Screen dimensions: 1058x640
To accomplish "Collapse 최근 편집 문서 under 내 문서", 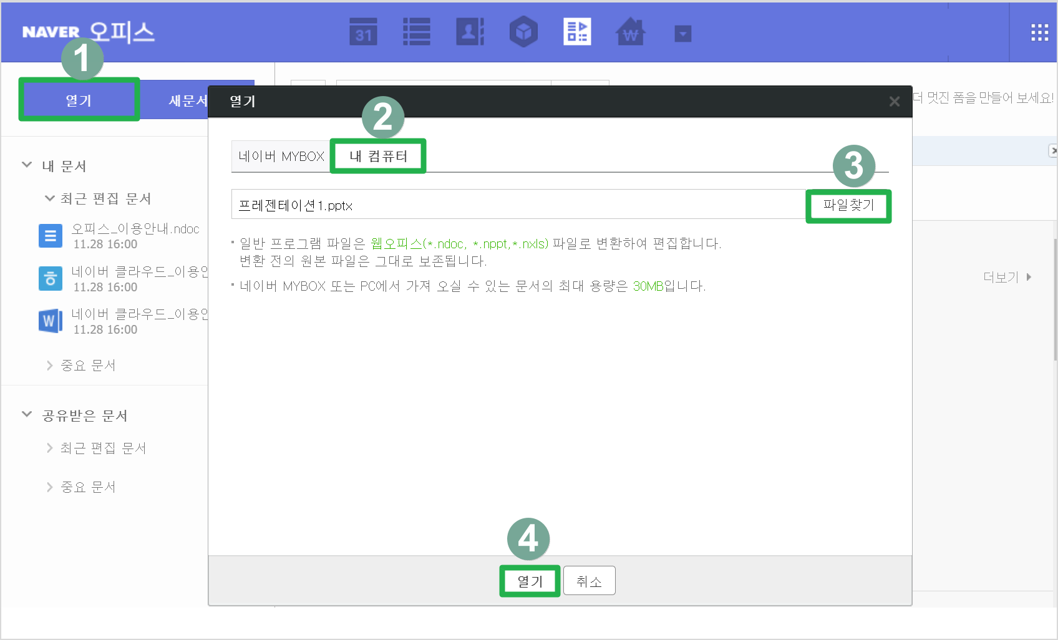I will click(50, 198).
